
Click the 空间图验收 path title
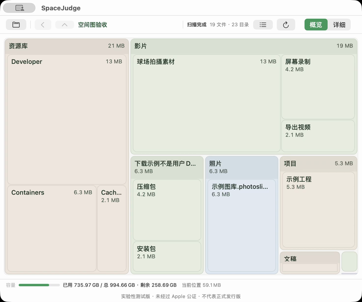pyautogui.click(x=93, y=25)
